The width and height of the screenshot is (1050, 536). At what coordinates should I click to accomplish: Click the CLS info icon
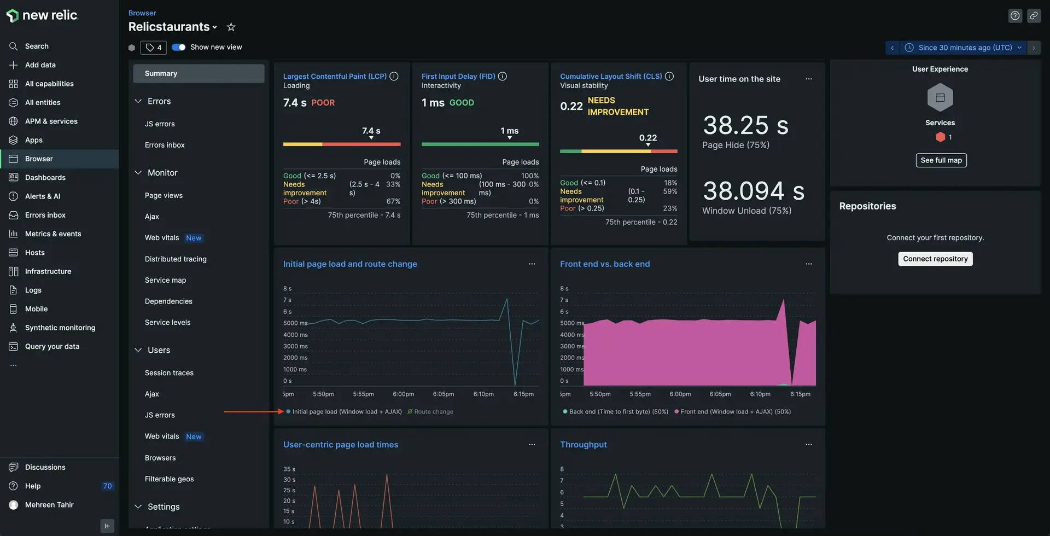669,77
